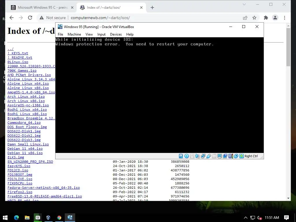
Task: Open the VirtualBox View menu
Action: (x=89, y=34)
